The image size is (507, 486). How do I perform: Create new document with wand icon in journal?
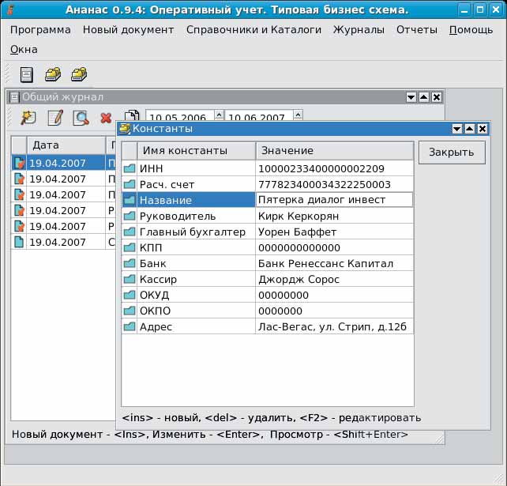click(x=28, y=118)
